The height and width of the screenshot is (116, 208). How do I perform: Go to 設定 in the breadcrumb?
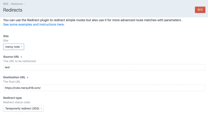(6, 4)
